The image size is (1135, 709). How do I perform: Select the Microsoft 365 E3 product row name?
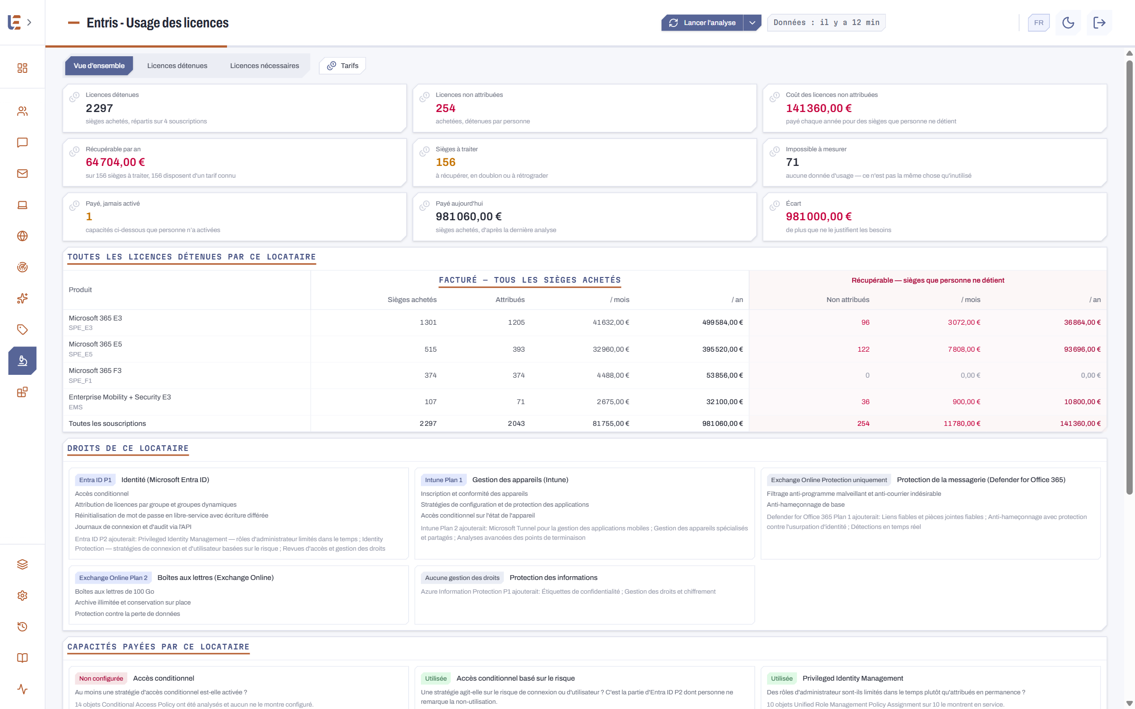95,318
